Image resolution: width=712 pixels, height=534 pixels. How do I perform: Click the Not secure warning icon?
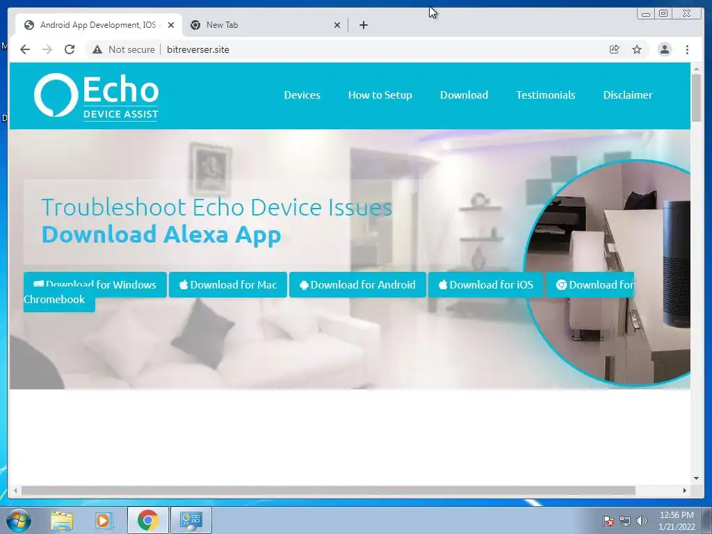97,49
